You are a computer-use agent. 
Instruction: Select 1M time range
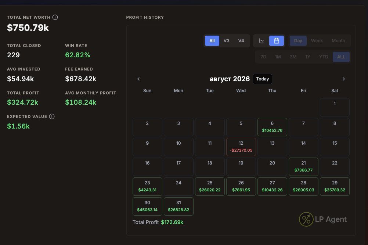coord(278,57)
